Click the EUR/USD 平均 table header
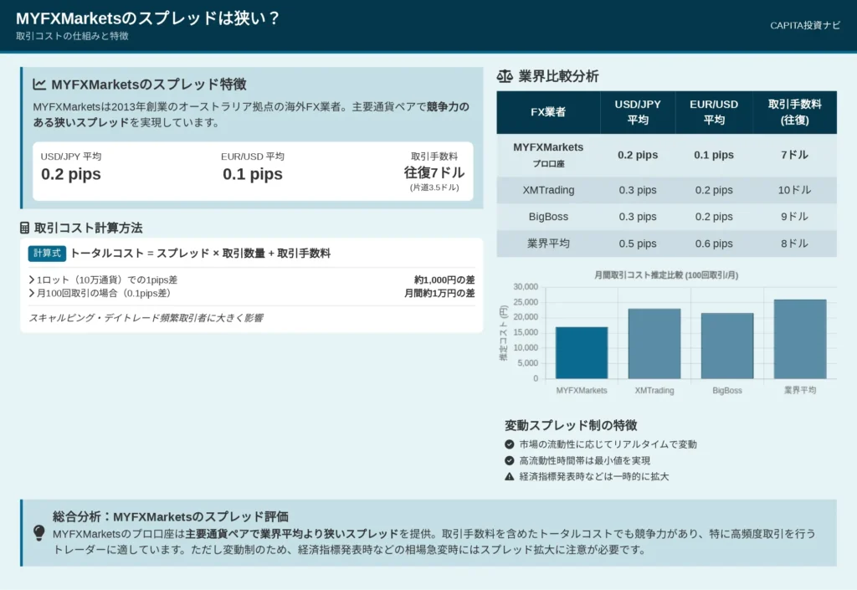This screenshot has height=590, width=857. click(714, 112)
